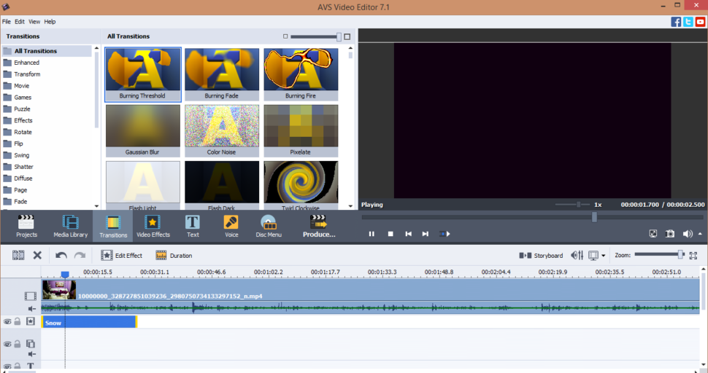
Task: Stop the preview playback
Action: (x=390, y=234)
